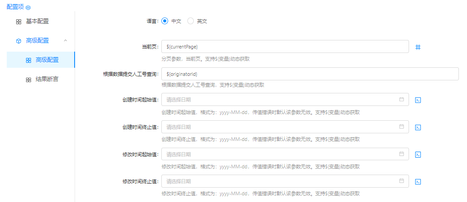The width and height of the screenshot is (467, 202).
Task: Click the settings icon next to 配置项
Action: [x=28, y=8]
